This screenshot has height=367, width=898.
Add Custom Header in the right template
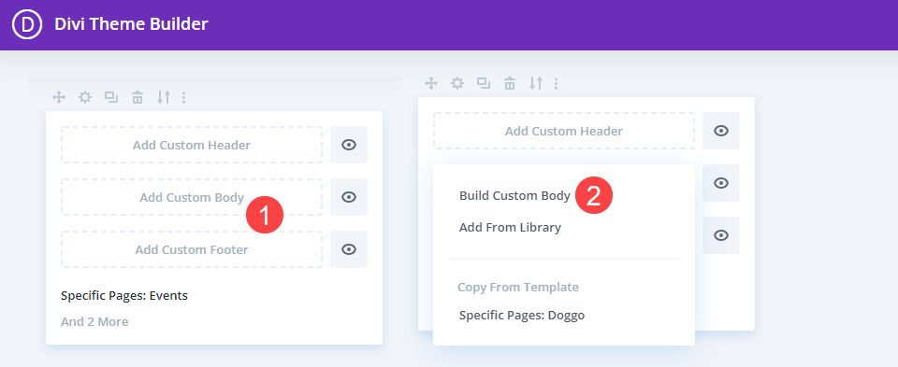pos(564,131)
